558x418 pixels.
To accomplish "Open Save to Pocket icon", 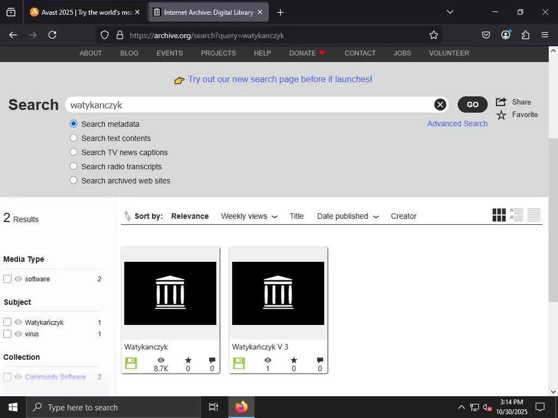I will coord(486,35).
